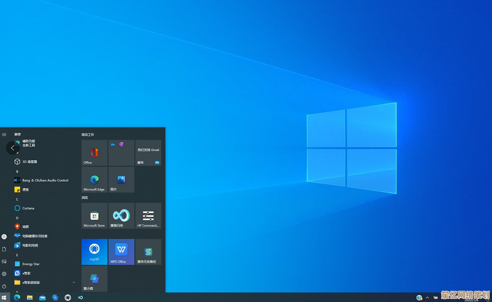Open the OneDrive and OneNote folder tile
The height and width of the screenshot is (302, 492).
click(x=121, y=153)
